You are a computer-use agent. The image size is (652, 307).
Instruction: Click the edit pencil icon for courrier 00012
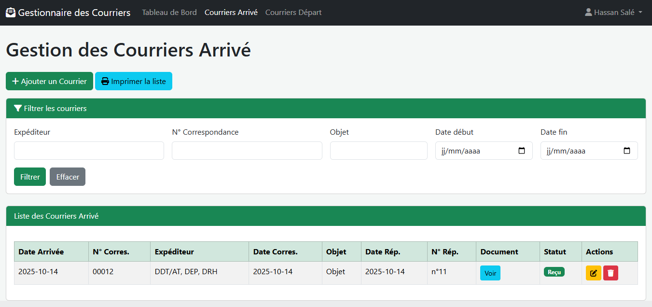[x=594, y=273]
